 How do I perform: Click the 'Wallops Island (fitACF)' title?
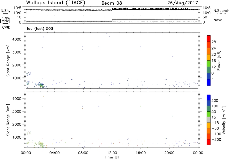(56, 3)
